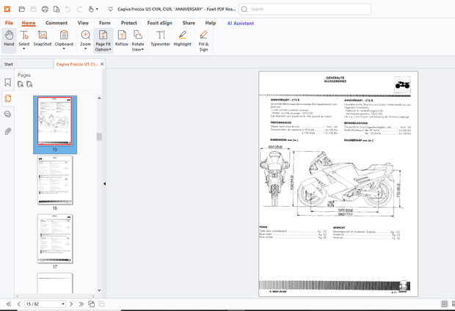
Task: Click the Undo arrow icon
Action: 68,10
